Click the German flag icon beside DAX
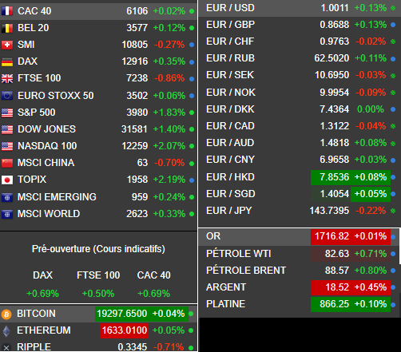This screenshot has height=352, width=401. click(x=7, y=61)
